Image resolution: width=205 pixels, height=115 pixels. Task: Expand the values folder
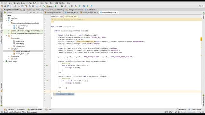[9, 59]
